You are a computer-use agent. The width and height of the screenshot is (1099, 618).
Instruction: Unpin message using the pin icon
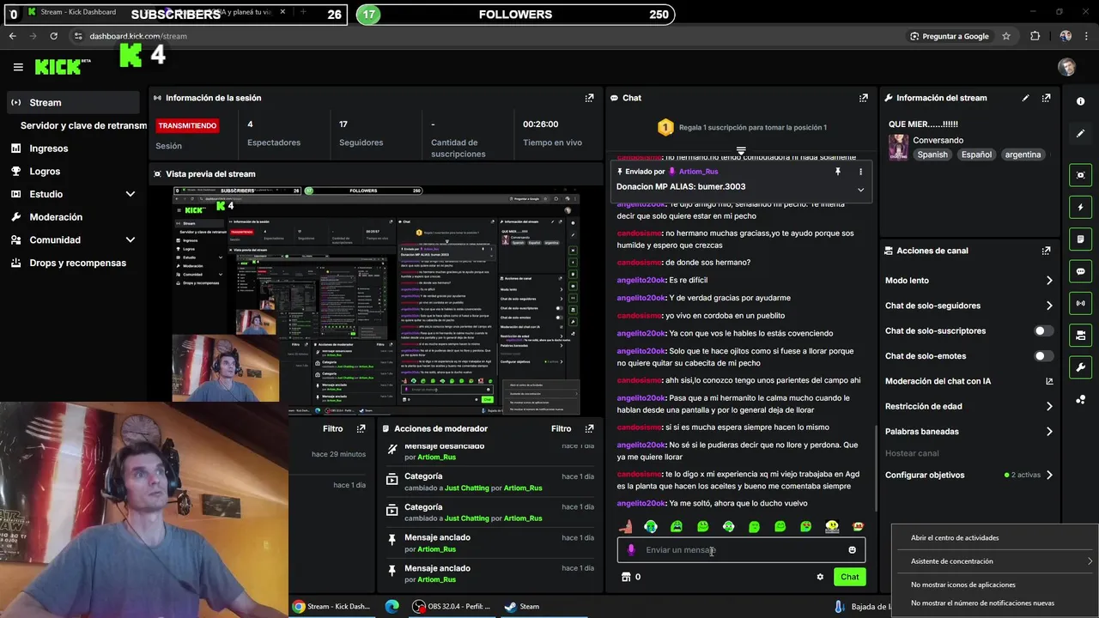(x=838, y=172)
